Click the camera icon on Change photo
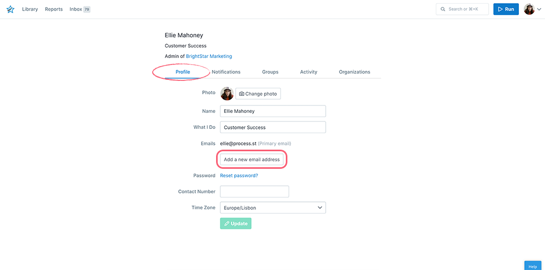Screen dimensions: 545x270 [x=242, y=94]
